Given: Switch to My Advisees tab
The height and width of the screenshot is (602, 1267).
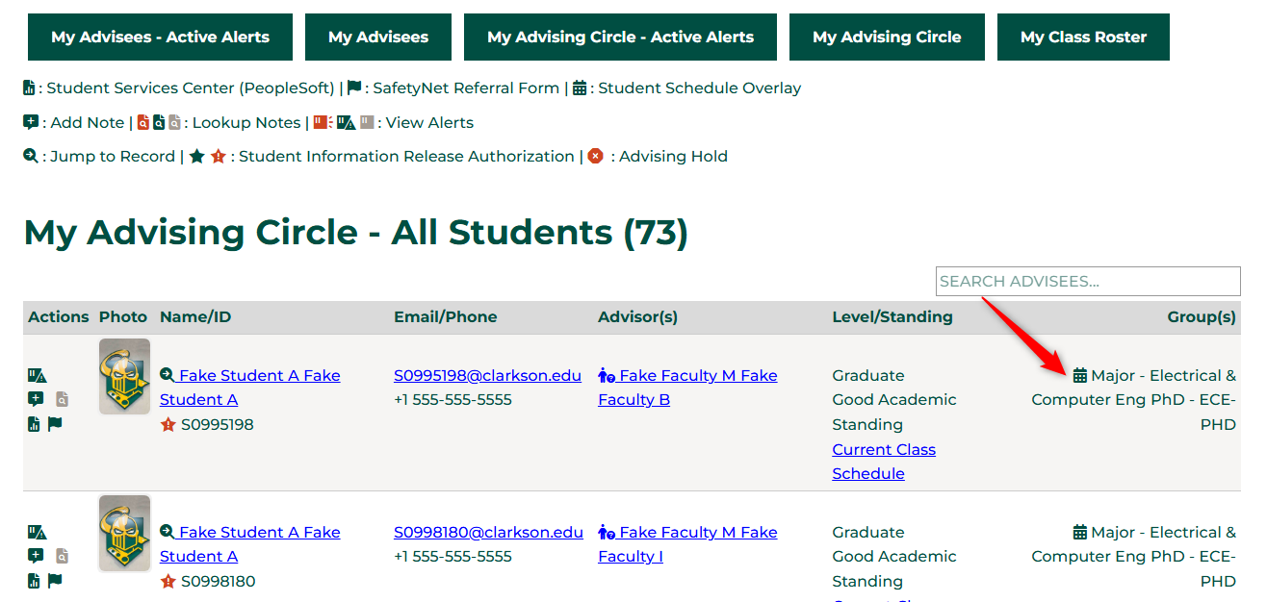Looking at the screenshot, I should [x=378, y=37].
